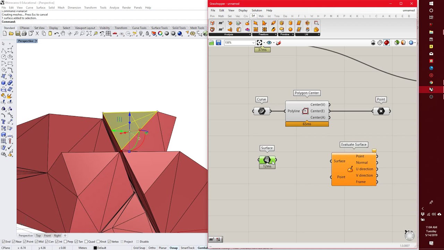Click the Rhino Print icon
Image resolution: width=444 pixels, height=250 pixels.
coord(24,33)
